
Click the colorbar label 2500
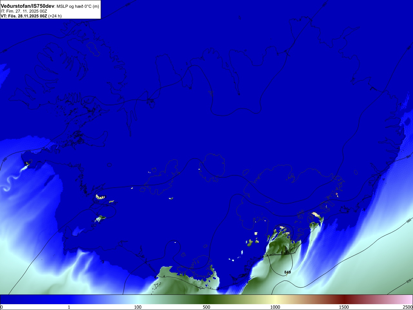click(x=408, y=307)
